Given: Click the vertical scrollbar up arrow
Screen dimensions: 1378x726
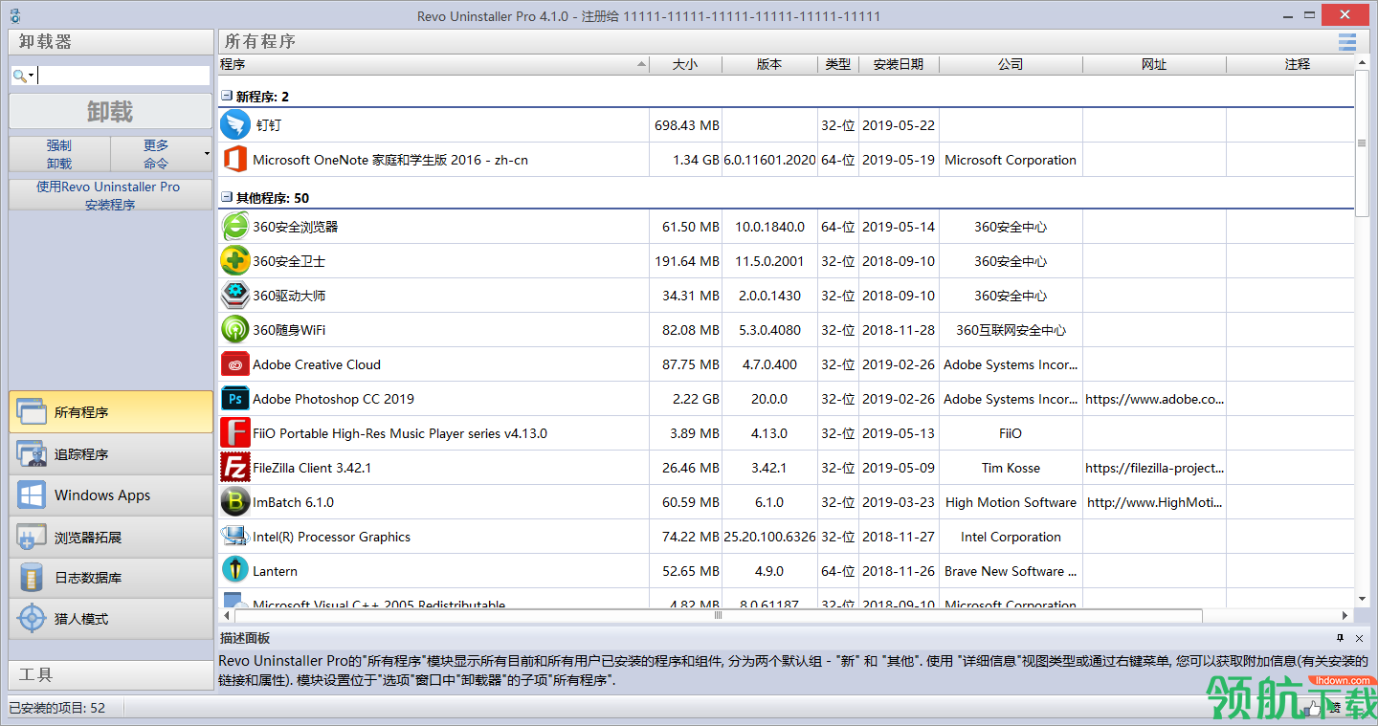Looking at the screenshot, I should [1362, 62].
